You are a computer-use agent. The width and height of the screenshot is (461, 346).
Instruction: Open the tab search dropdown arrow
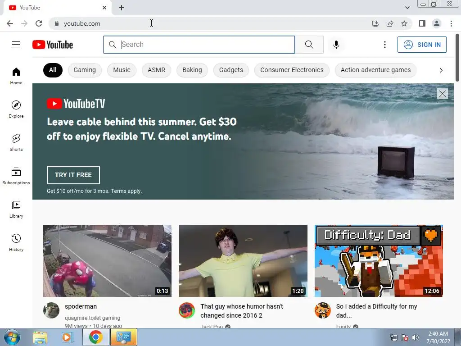click(407, 8)
